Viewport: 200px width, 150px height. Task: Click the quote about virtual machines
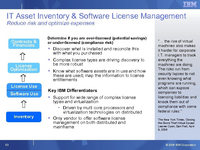pyautogui.click(x=177, y=76)
